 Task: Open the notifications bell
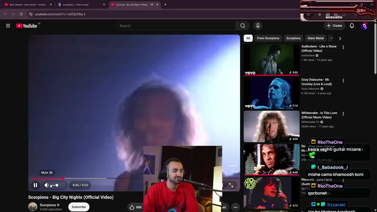(352, 26)
